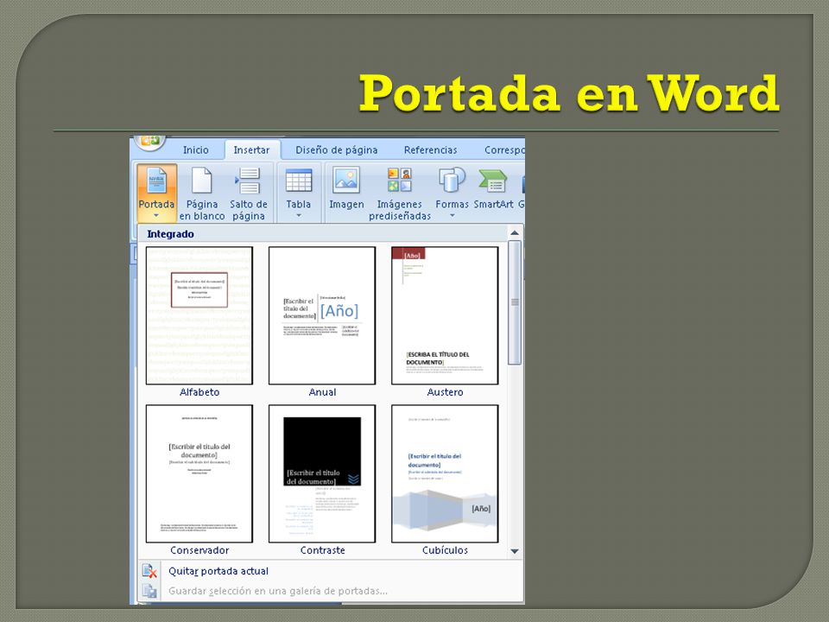Image resolution: width=829 pixels, height=622 pixels.
Task: Click the Portada cover page icon
Action: (156, 181)
